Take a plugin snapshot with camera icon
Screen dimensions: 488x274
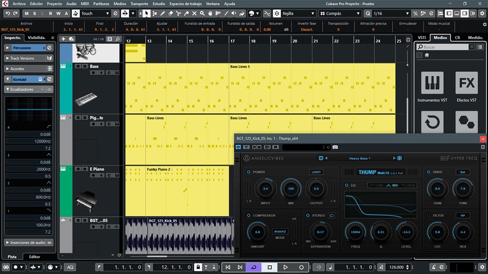click(335, 147)
